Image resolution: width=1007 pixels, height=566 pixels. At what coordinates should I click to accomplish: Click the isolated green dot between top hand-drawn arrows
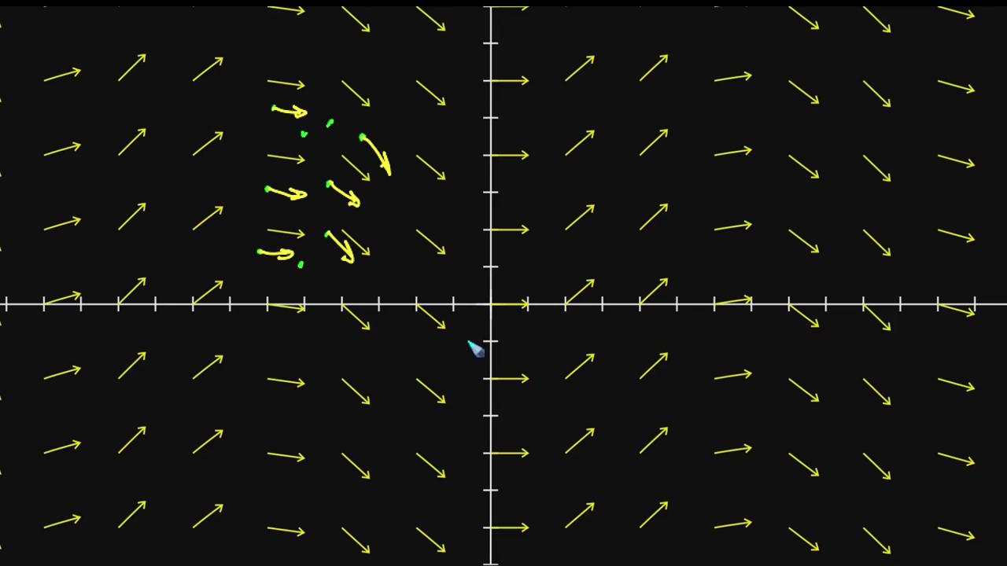coord(330,123)
